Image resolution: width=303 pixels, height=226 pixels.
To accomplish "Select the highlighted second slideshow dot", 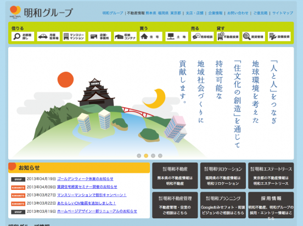I will [x=146, y=155].
